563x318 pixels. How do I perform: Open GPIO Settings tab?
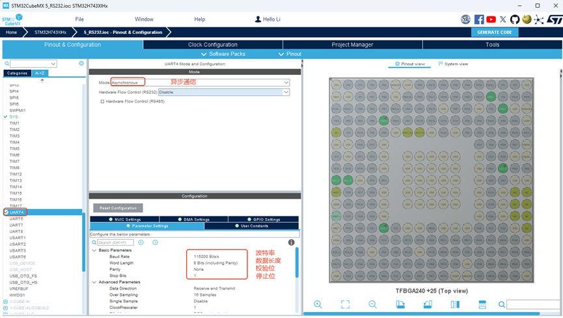[263, 219]
